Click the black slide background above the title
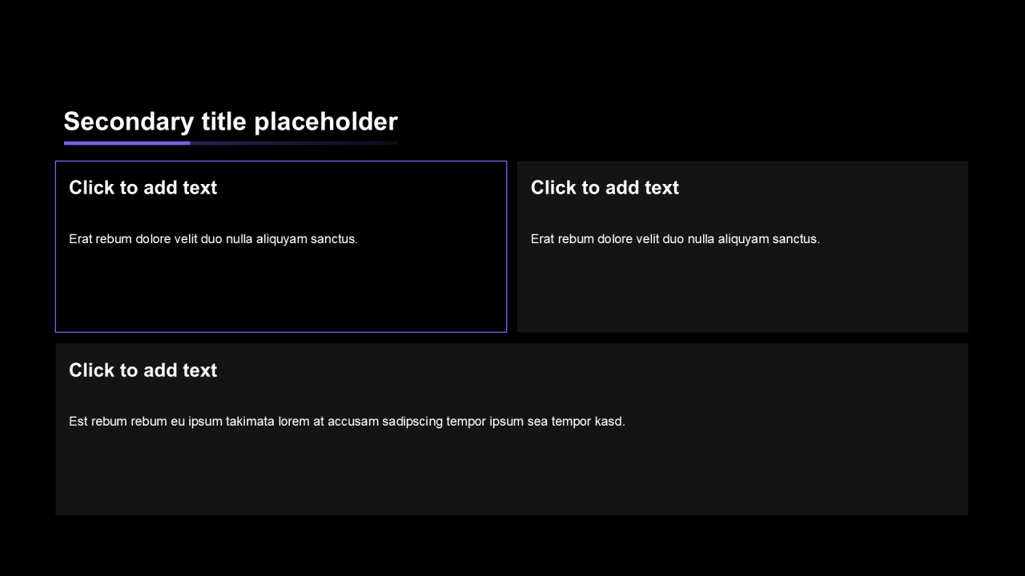This screenshot has height=576, width=1025. click(512, 48)
